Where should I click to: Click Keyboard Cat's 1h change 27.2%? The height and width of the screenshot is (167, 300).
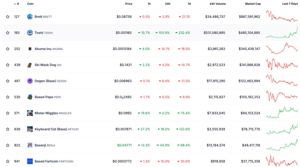coord(144,129)
